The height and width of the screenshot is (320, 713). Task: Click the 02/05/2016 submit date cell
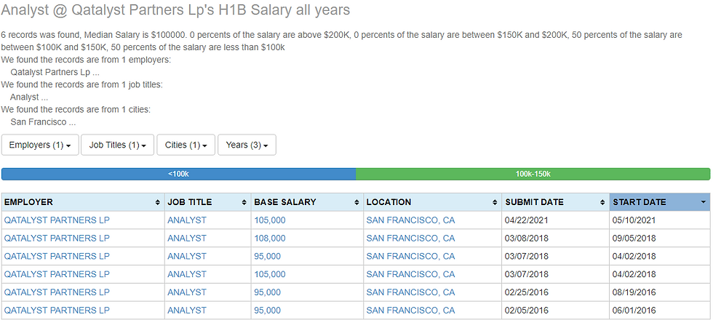556,311
